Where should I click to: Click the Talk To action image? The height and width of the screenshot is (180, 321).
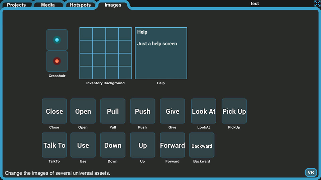tap(54, 145)
